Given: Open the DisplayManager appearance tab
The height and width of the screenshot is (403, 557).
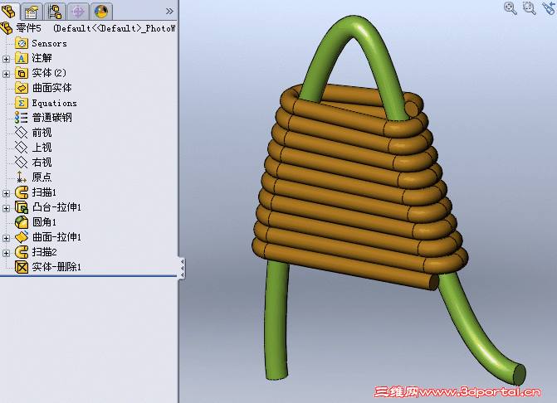Looking at the screenshot, I should [x=101, y=12].
